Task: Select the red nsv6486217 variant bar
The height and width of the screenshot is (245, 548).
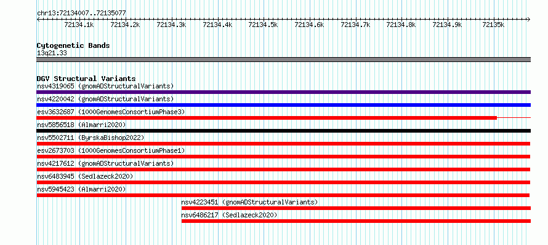Action: coord(356,221)
